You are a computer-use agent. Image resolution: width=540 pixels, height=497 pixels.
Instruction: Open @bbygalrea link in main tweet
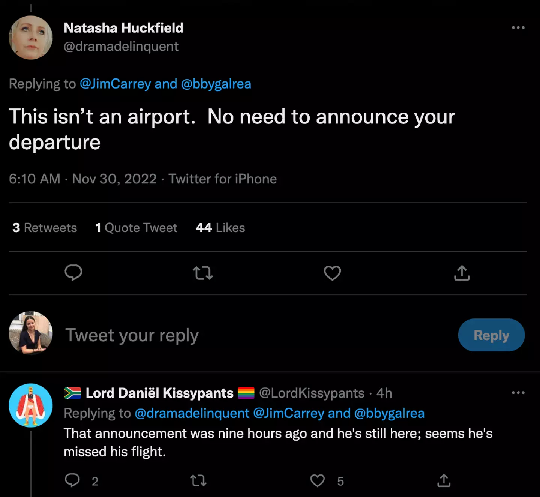point(216,84)
